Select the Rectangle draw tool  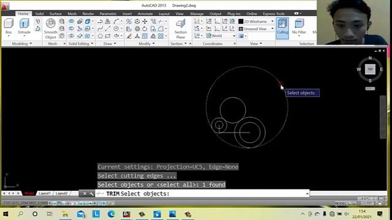[x=108, y=36]
